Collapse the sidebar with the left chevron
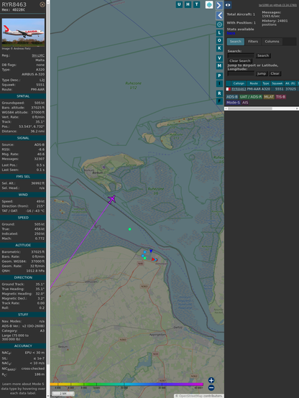The height and width of the screenshot is (398, 299). point(219,16)
